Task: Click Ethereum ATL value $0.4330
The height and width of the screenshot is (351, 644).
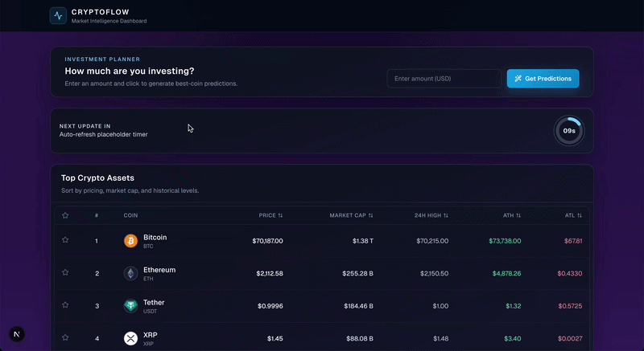Action: [x=570, y=273]
